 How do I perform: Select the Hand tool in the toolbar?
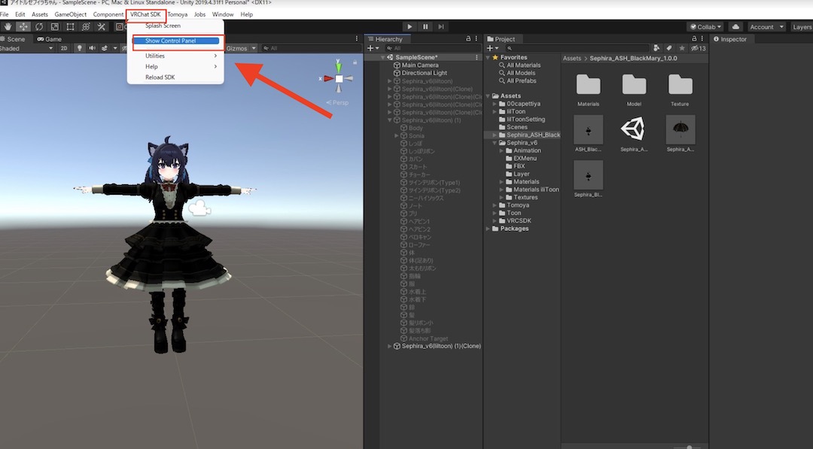(x=8, y=26)
